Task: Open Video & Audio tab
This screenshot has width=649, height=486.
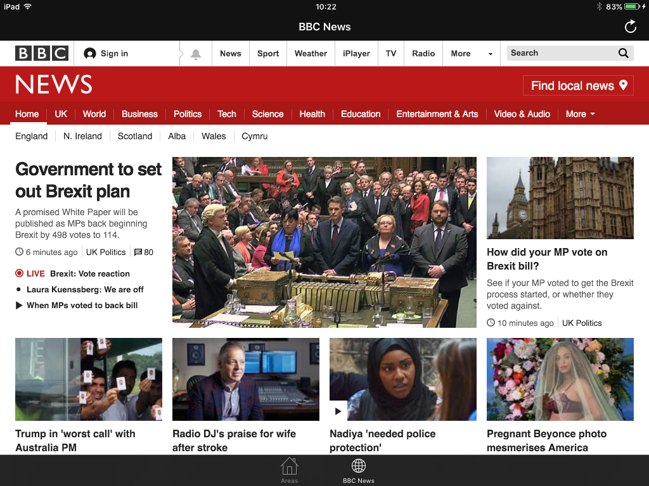Action: pos(522,114)
